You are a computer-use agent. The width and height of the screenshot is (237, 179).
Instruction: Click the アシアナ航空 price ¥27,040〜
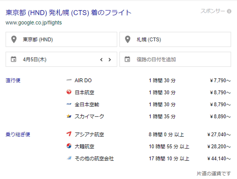click(219, 135)
